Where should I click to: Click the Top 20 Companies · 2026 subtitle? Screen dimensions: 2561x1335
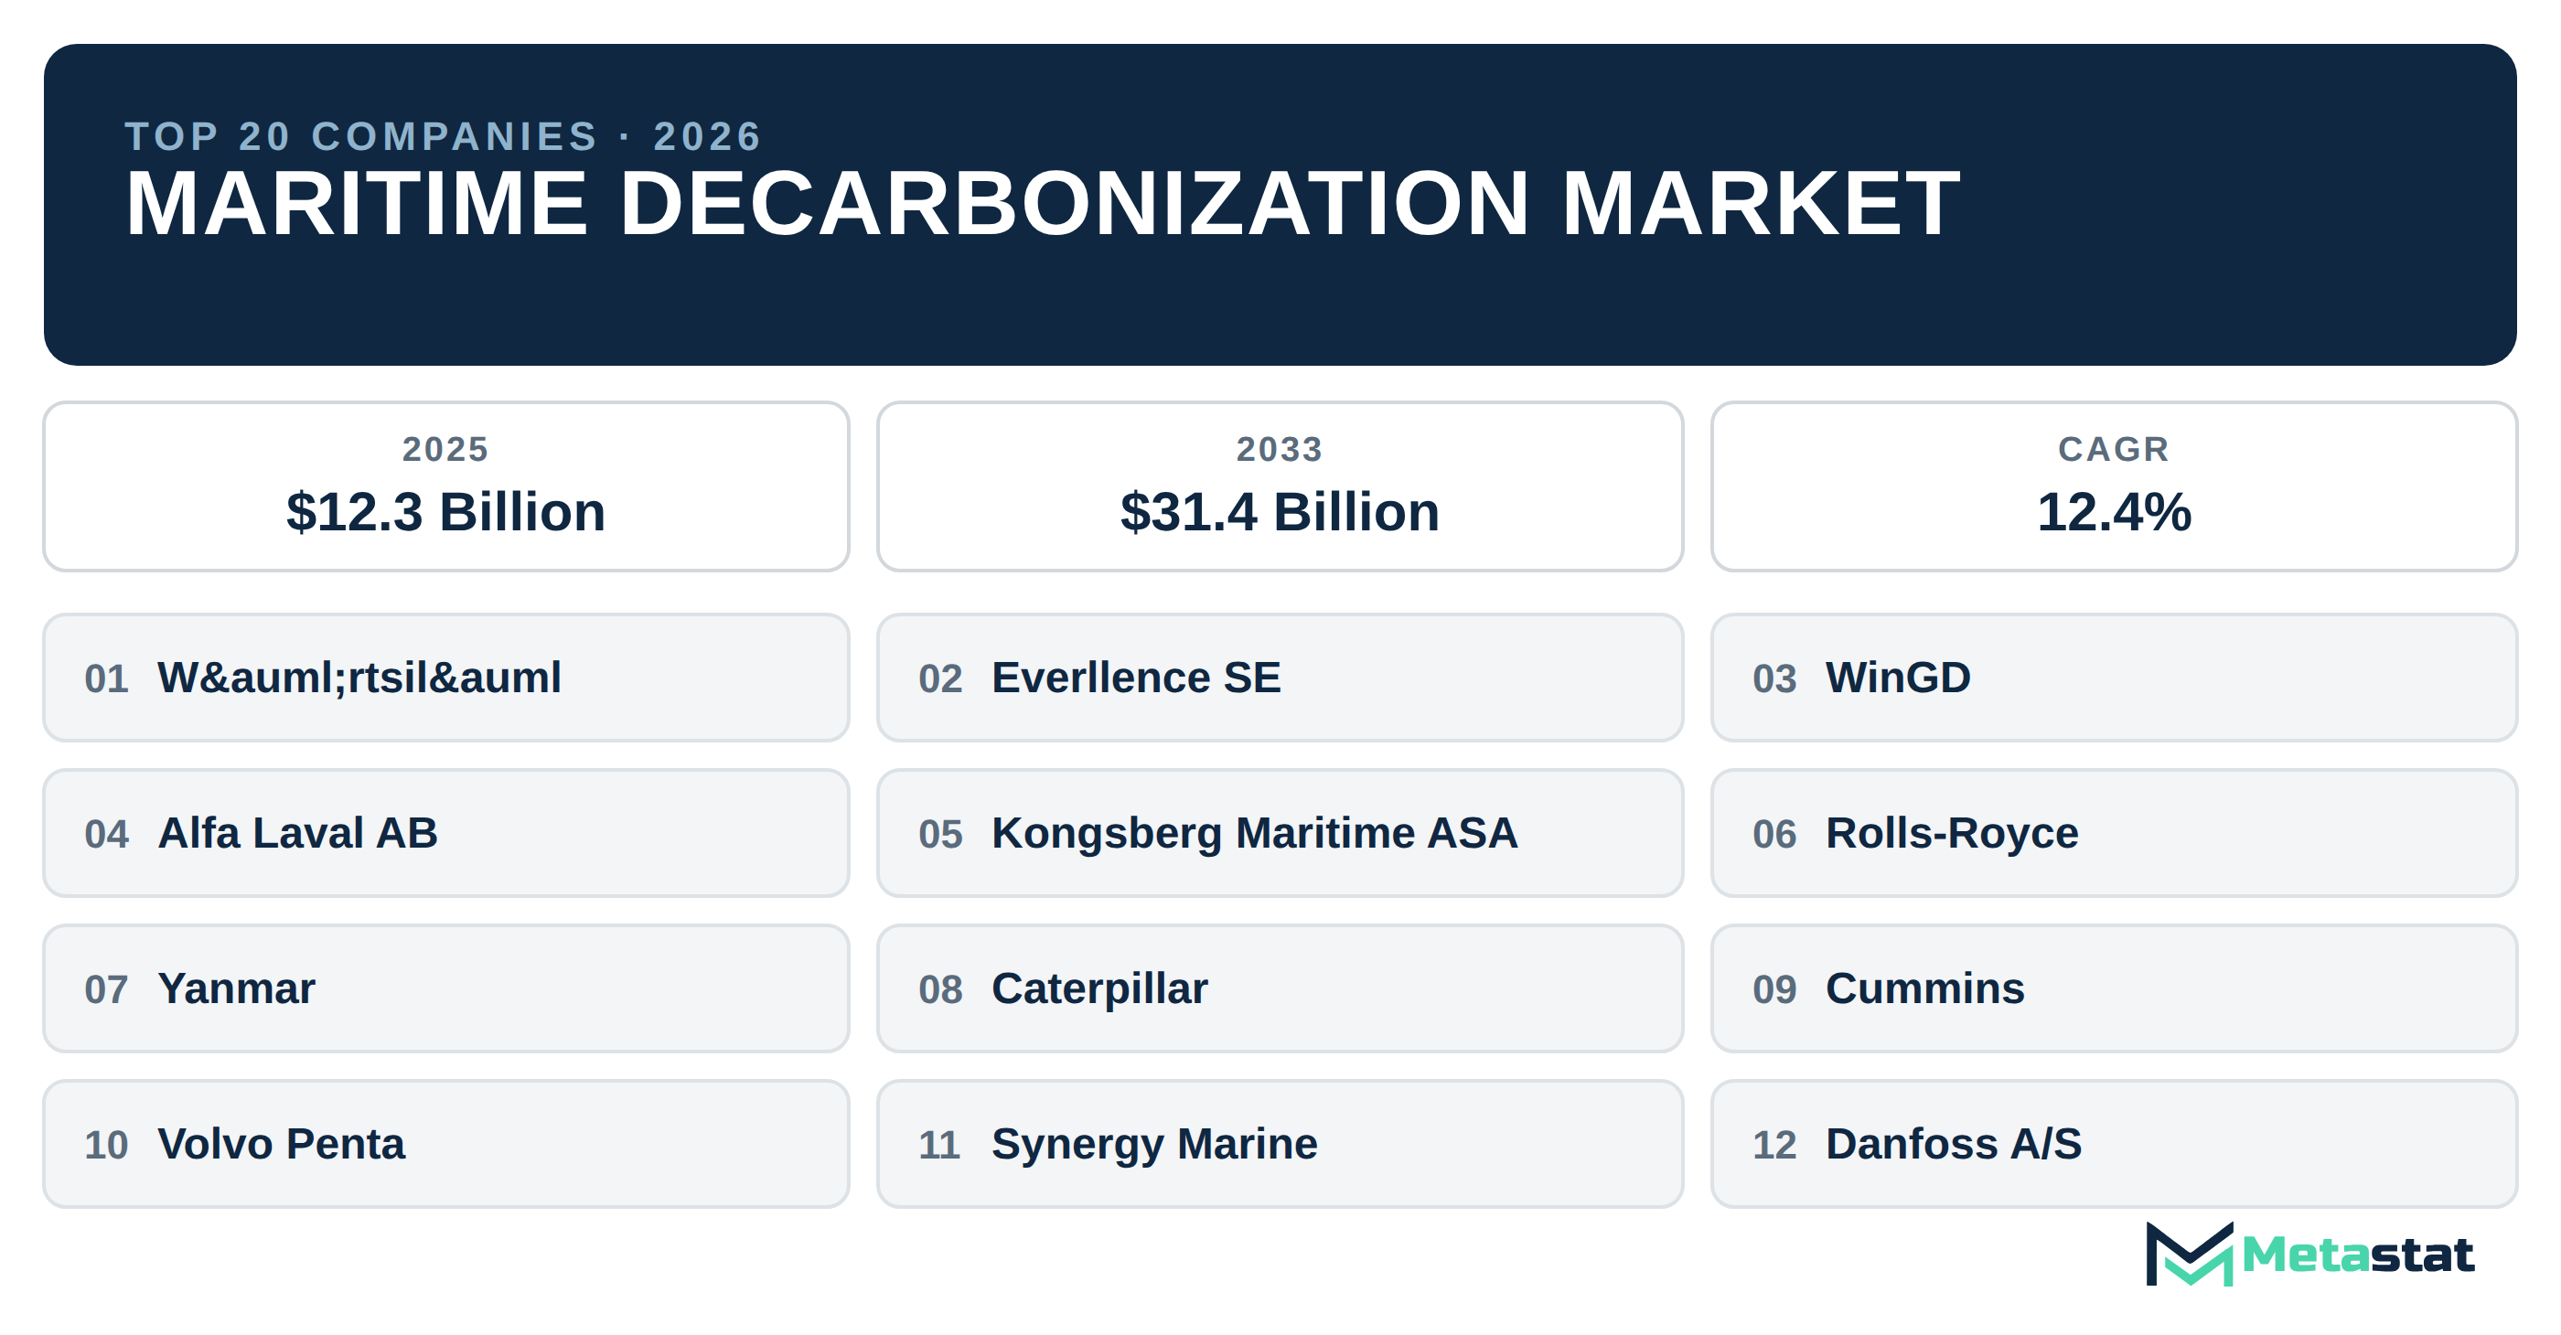(444, 136)
